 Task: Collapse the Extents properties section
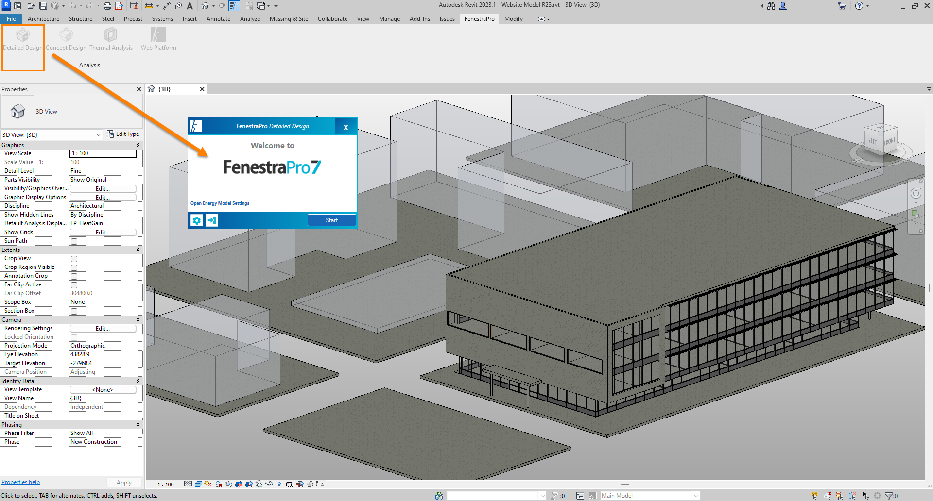point(138,250)
